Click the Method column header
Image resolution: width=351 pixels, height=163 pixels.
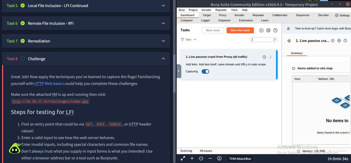(323, 79)
